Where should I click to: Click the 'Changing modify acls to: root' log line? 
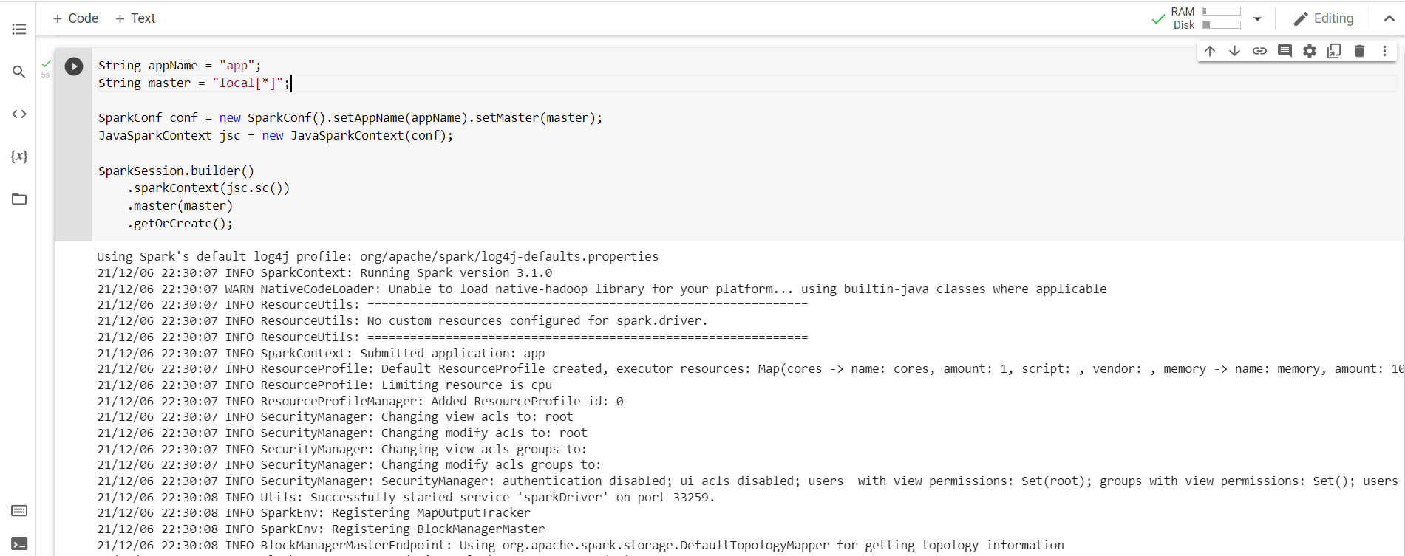pyautogui.click(x=342, y=433)
